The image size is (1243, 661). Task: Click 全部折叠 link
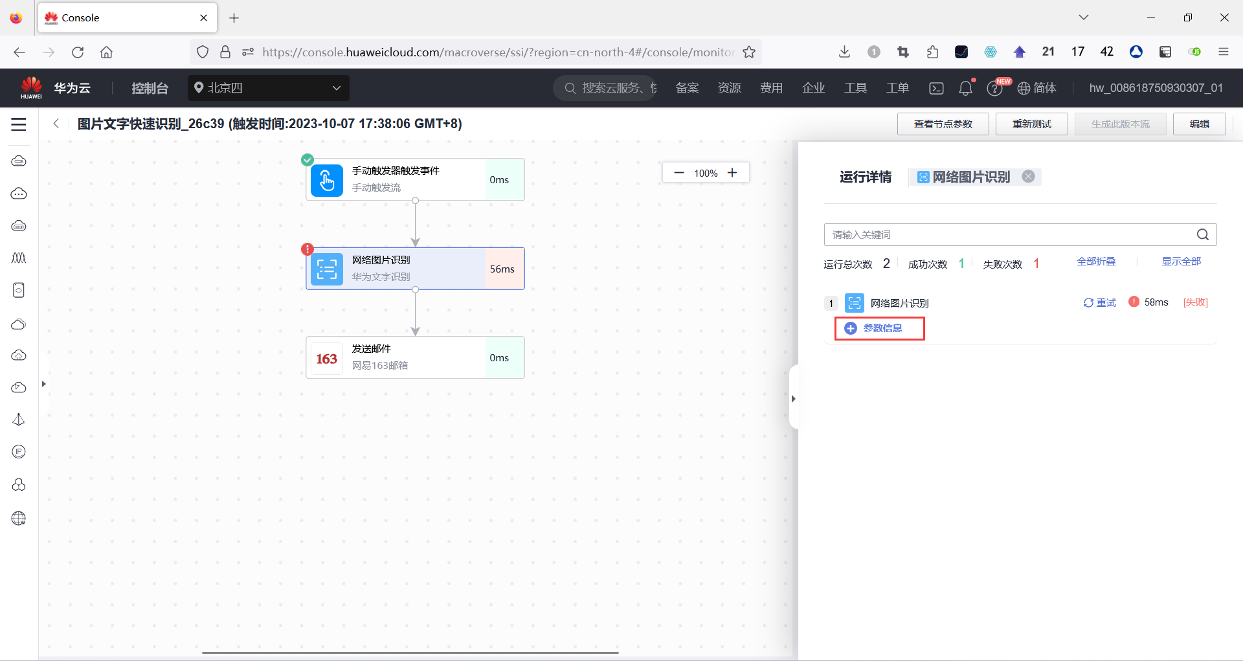point(1096,261)
